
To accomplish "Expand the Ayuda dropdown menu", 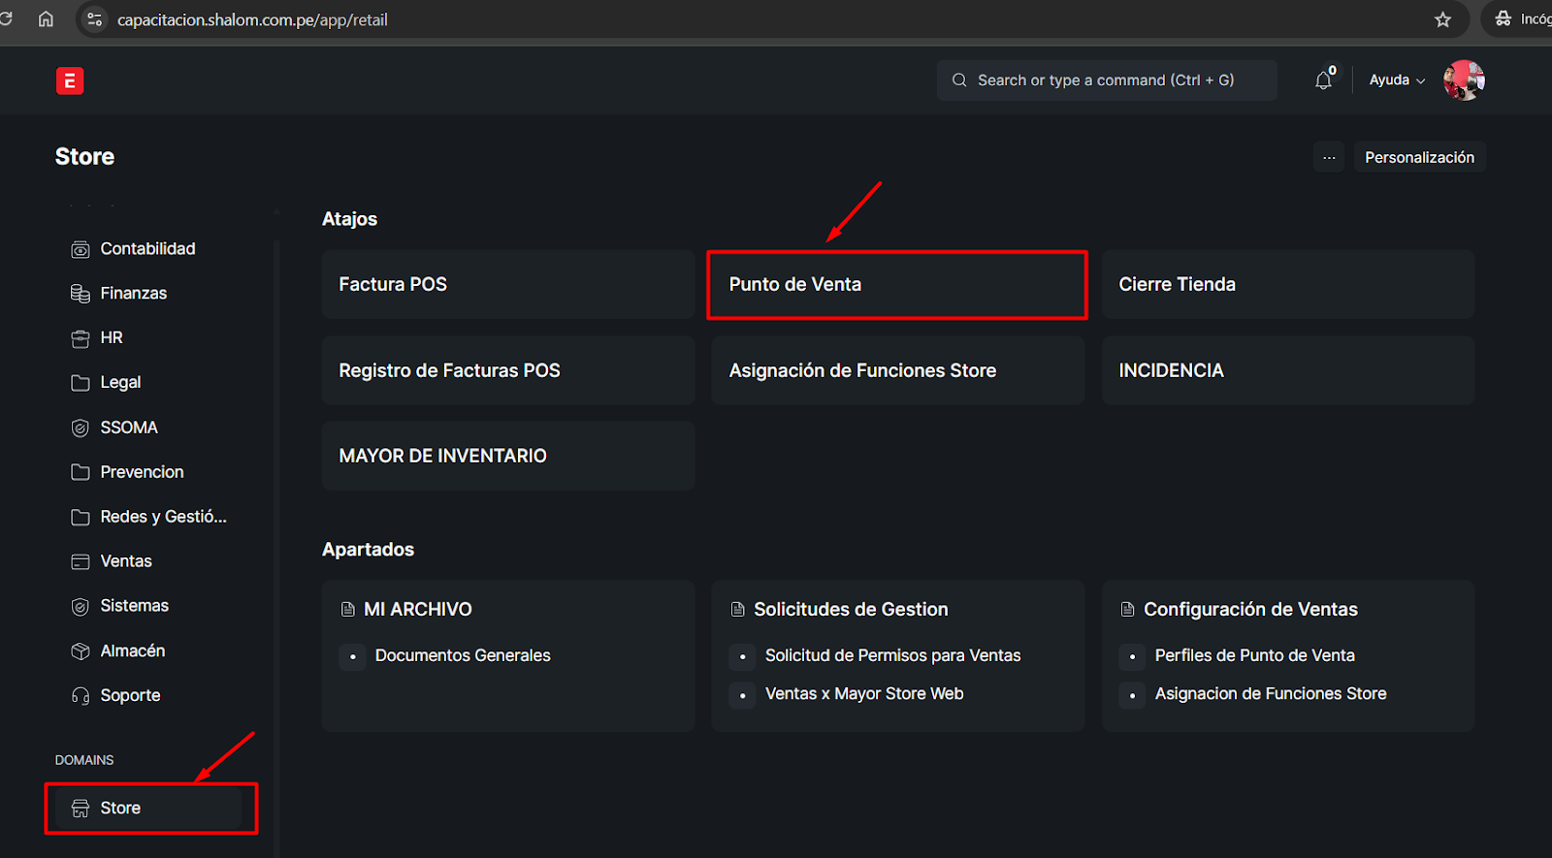I will pos(1397,80).
